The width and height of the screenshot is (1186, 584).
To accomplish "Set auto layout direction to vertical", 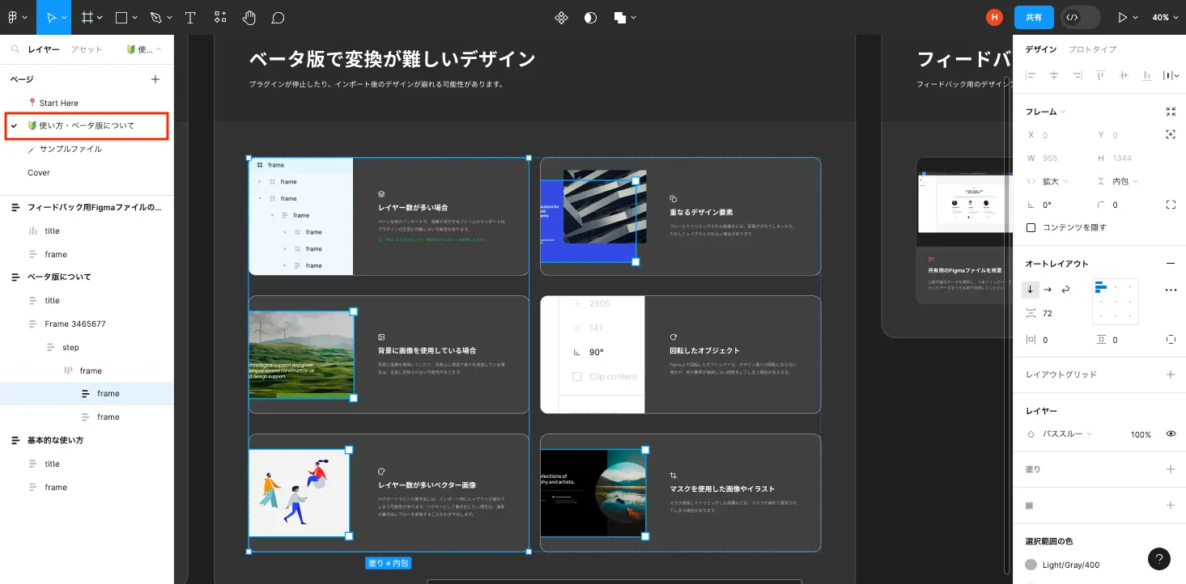I will [x=1031, y=290].
